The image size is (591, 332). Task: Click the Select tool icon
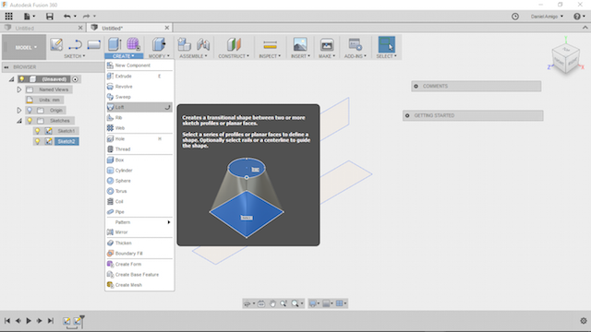point(386,44)
